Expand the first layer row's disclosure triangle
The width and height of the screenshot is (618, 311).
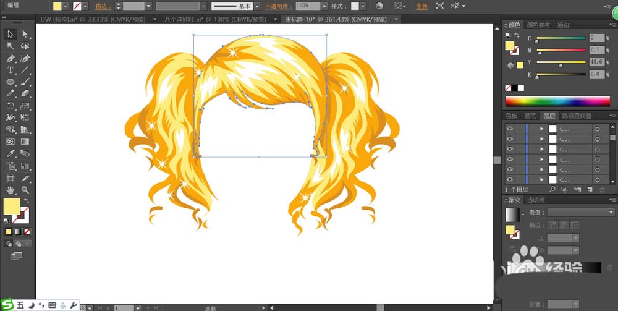[x=542, y=129]
